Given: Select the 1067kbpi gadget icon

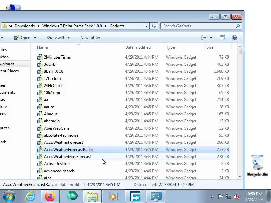Looking at the screenshot, I should click(40, 92).
